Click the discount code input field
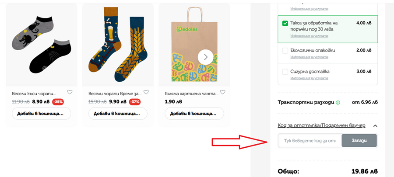 (x=310, y=141)
